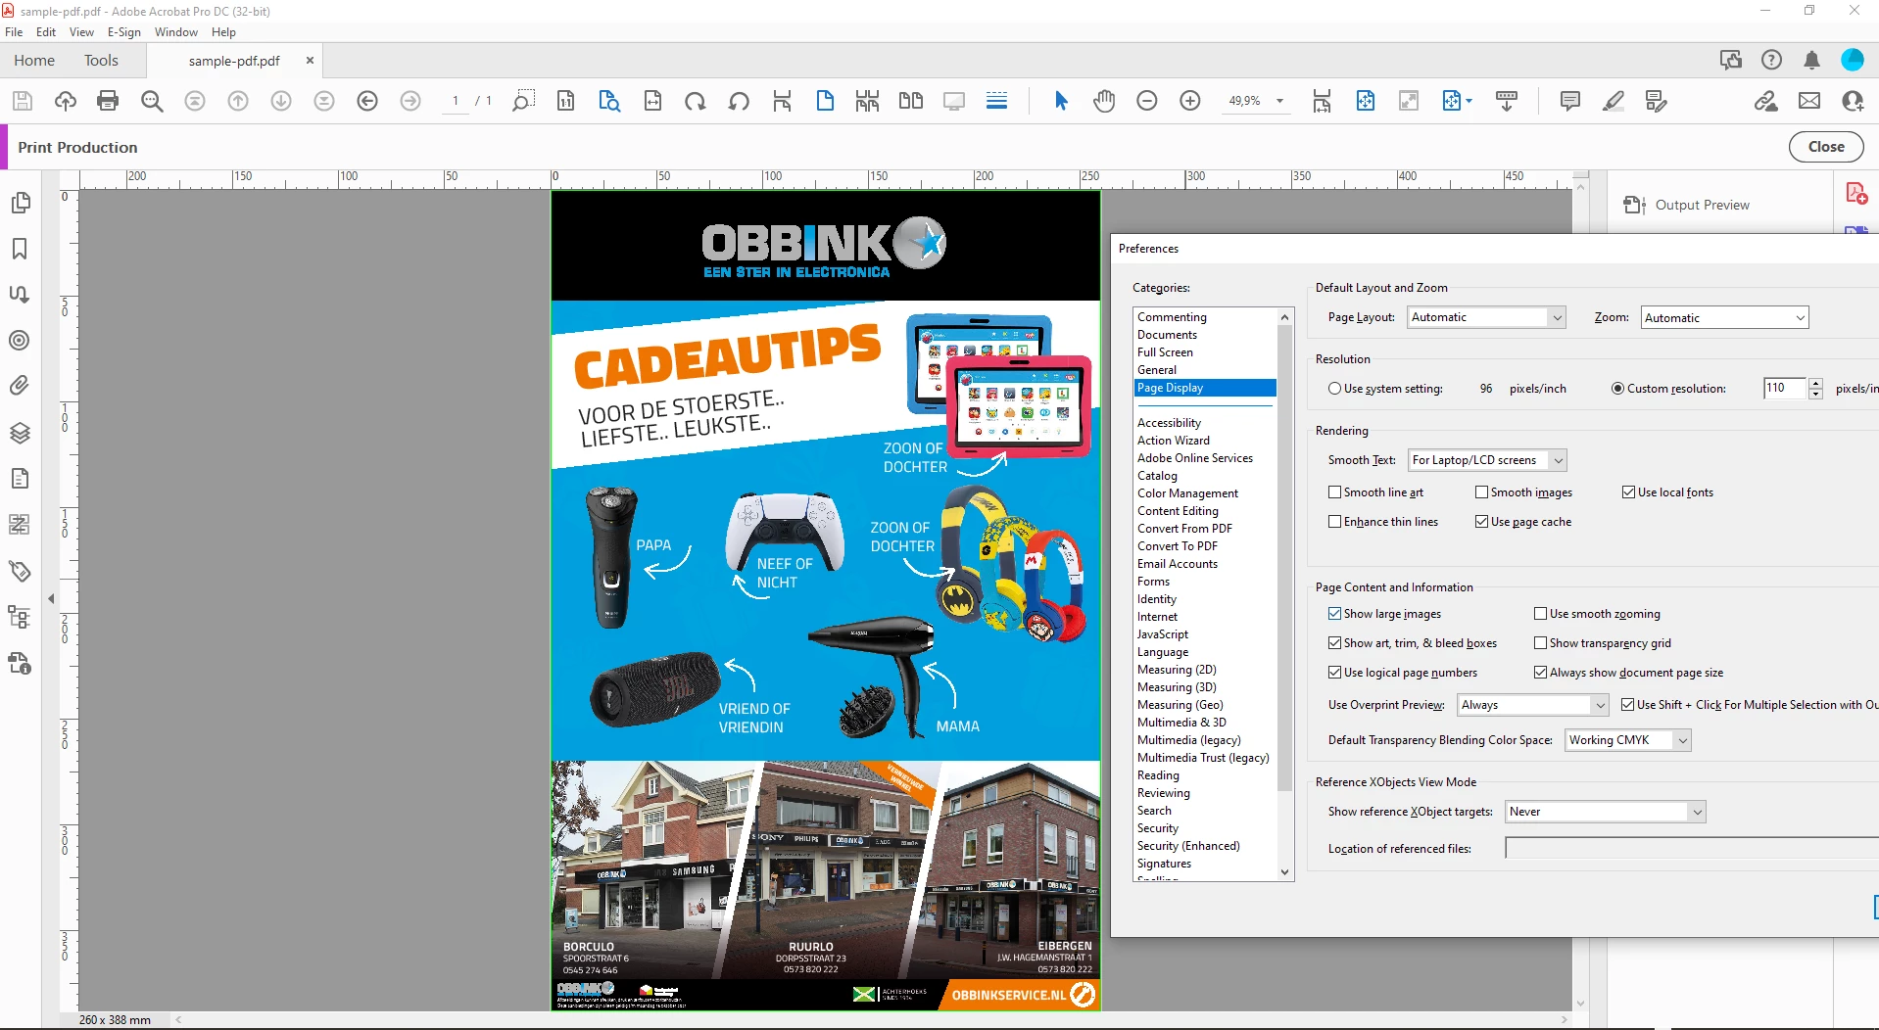
Task: Open Use Overprint Preview dropdown
Action: [1532, 705]
